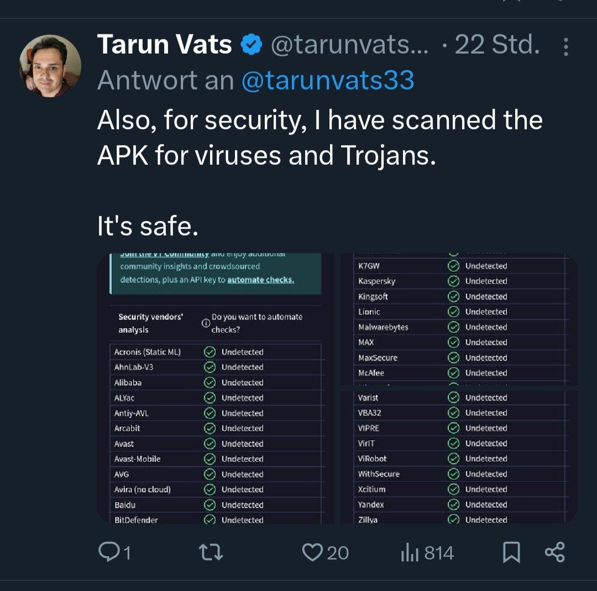Screen dimensions: 597x591
Task: Click the Tarun Vats display name
Action: [164, 45]
